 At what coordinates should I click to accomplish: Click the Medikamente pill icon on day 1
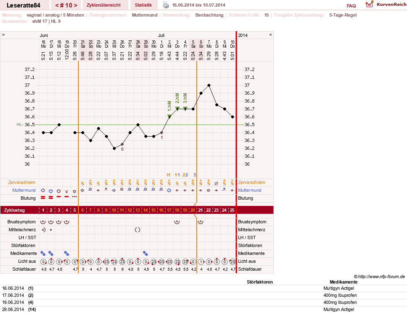[43, 253]
